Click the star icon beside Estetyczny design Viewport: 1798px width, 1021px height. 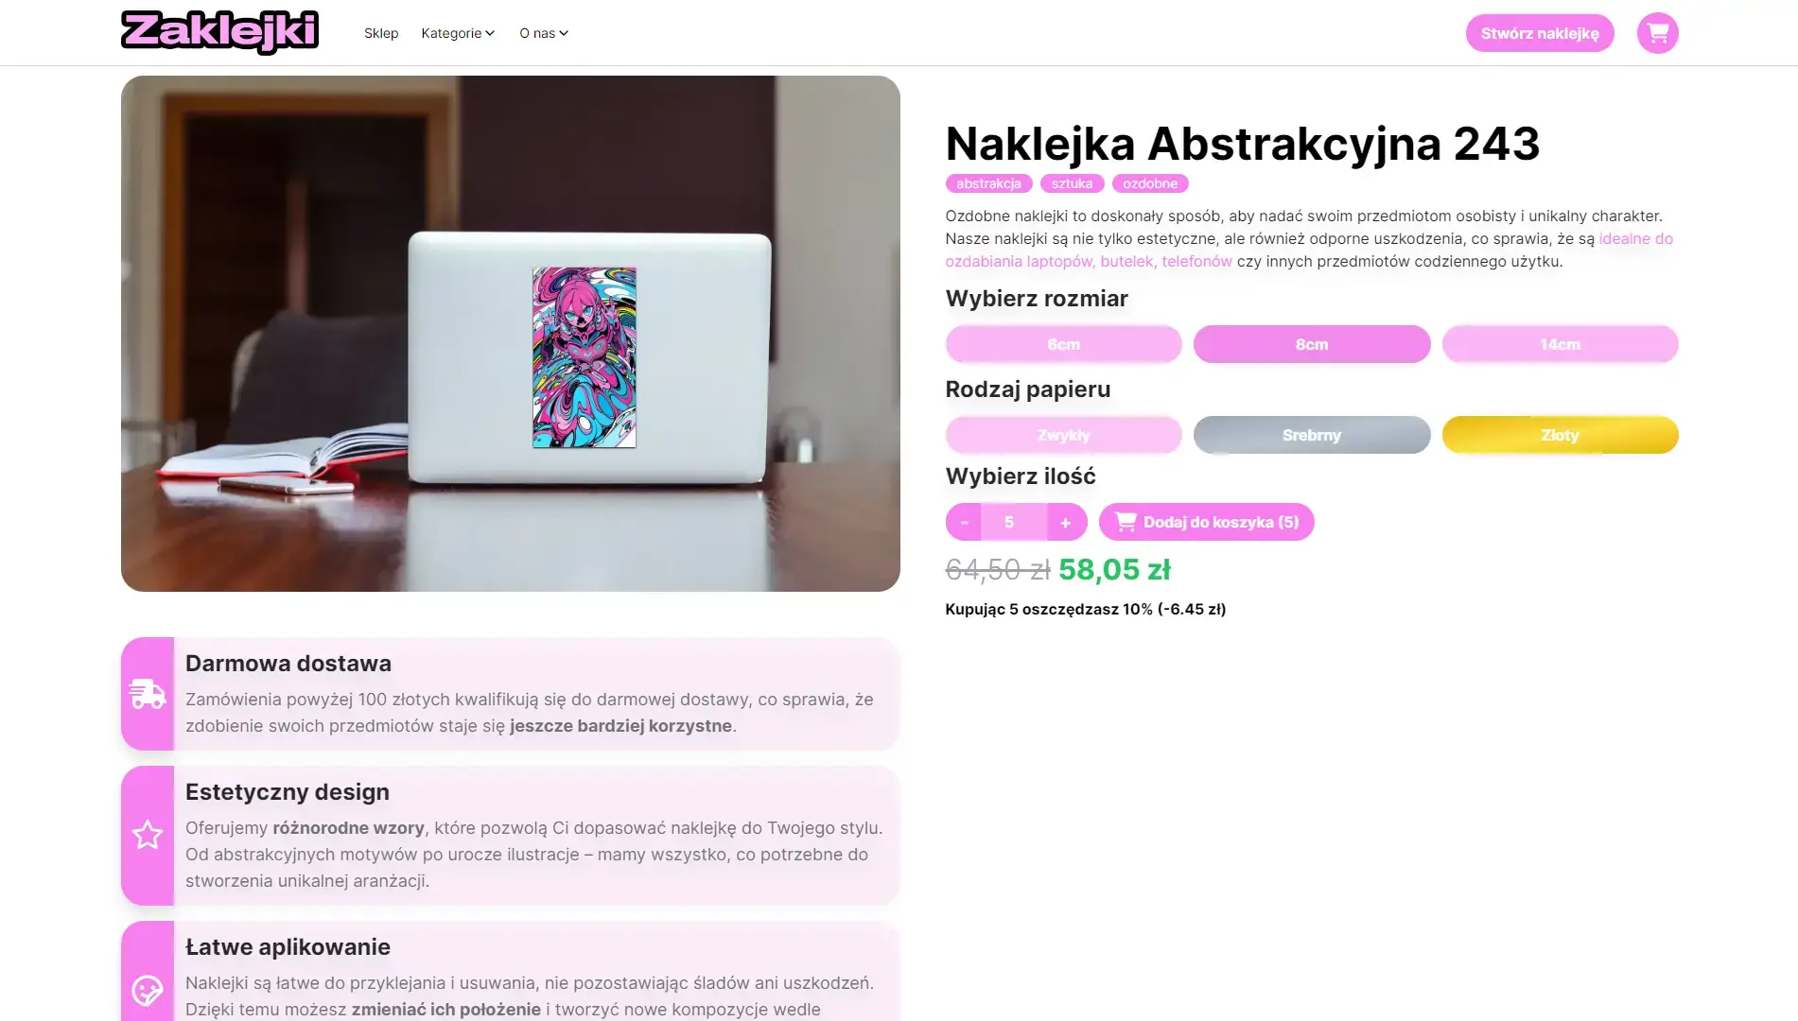pyautogui.click(x=148, y=835)
